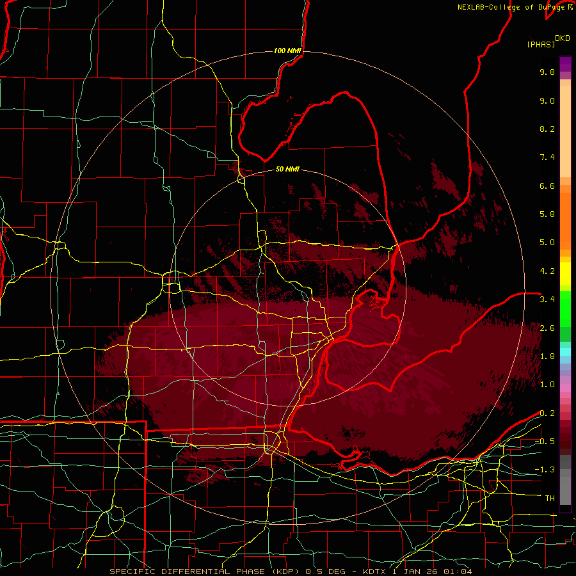Click the 50 NMI range ring label

coord(287,169)
